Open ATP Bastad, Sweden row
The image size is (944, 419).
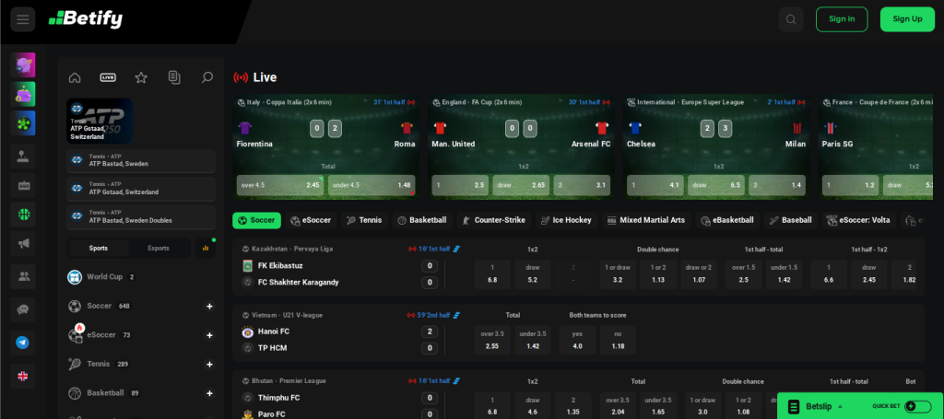tap(141, 160)
